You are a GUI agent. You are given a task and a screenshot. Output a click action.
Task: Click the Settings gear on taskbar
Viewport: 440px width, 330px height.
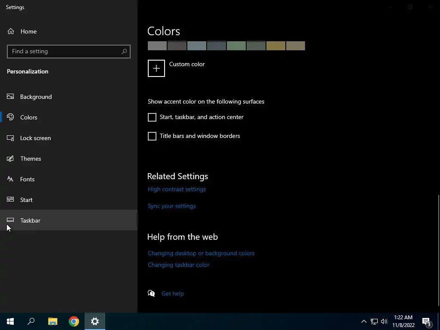[95, 321]
